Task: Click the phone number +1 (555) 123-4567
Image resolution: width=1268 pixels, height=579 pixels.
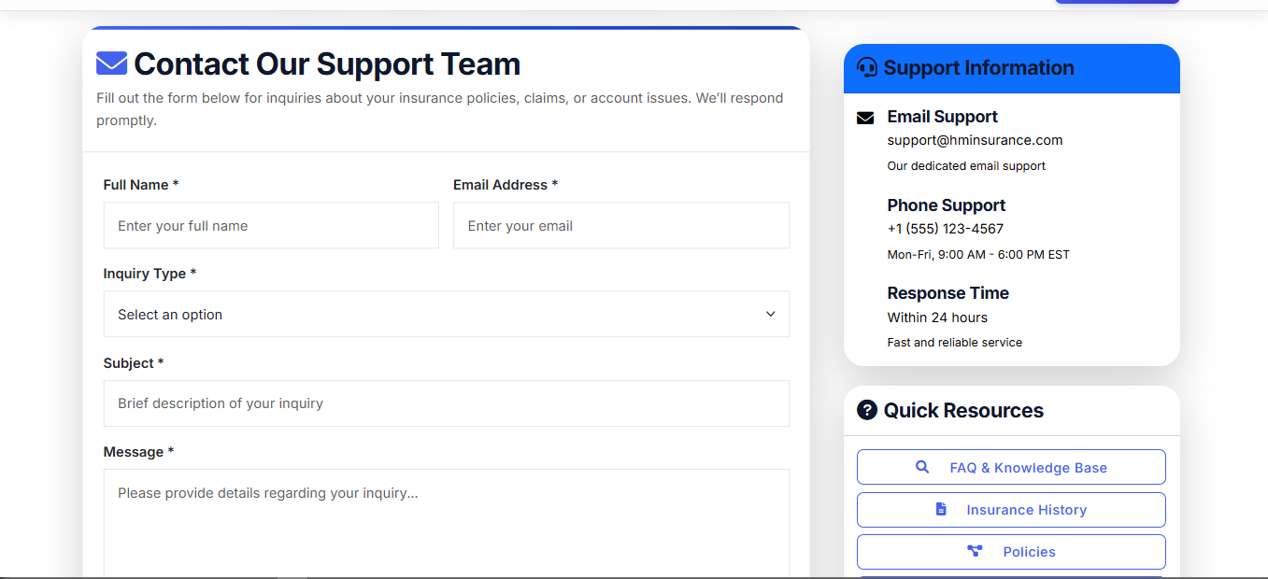Action: pos(945,229)
